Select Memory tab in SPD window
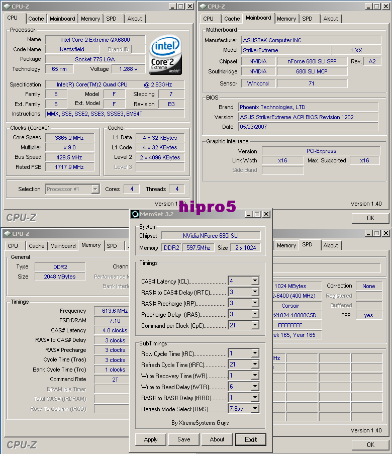This screenshot has height=454, width=392. click(286, 245)
